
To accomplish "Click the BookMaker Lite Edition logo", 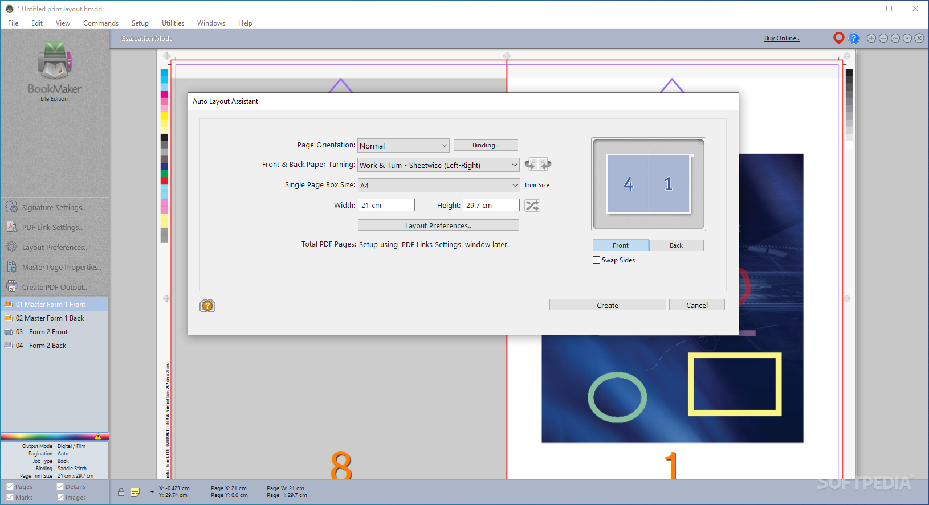I will pyautogui.click(x=55, y=71).
